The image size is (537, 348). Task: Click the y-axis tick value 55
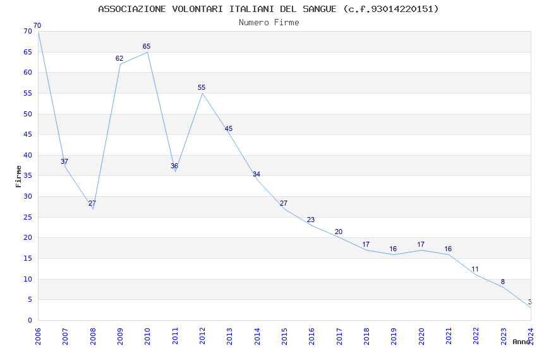(x=28, y=93)
